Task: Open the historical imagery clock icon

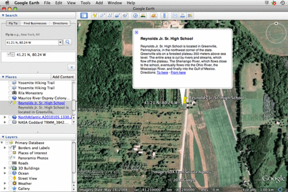Action: 135,16
